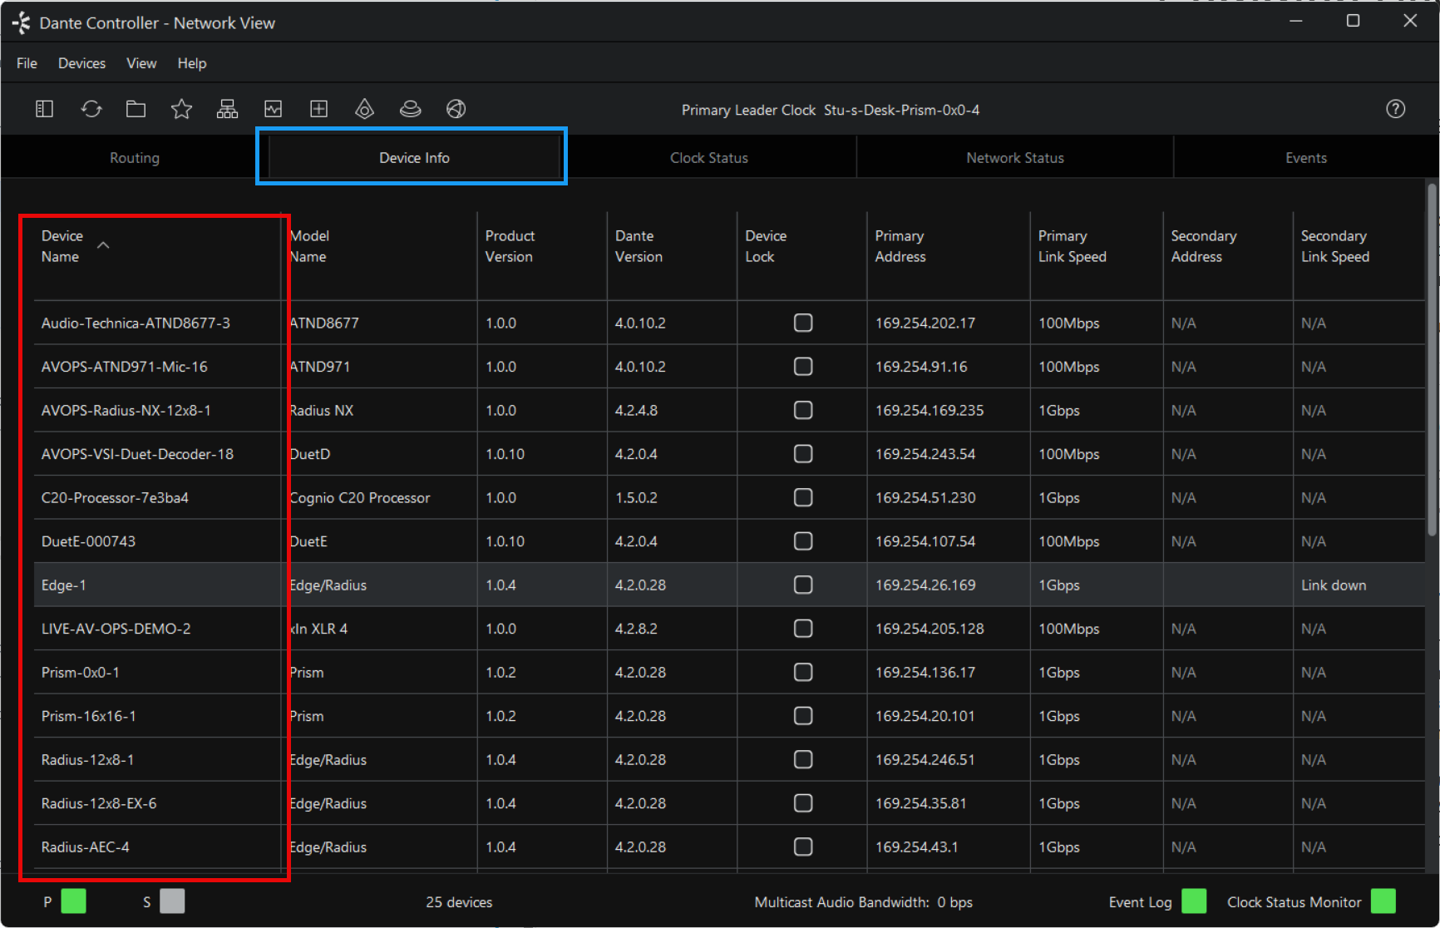Click the '25 devices' status bar text
The width and height of the screenshot is (1440, 928).
459,902
